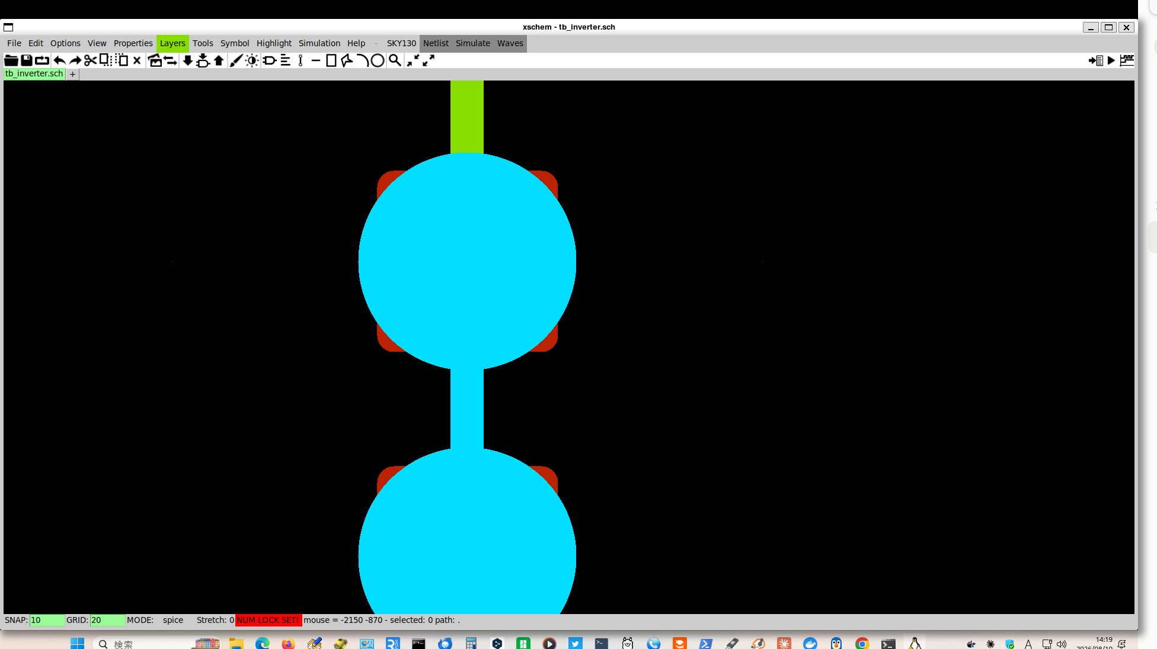Open the green Layers menu
Screen dimensions: 1157x649
pos(172,43)
